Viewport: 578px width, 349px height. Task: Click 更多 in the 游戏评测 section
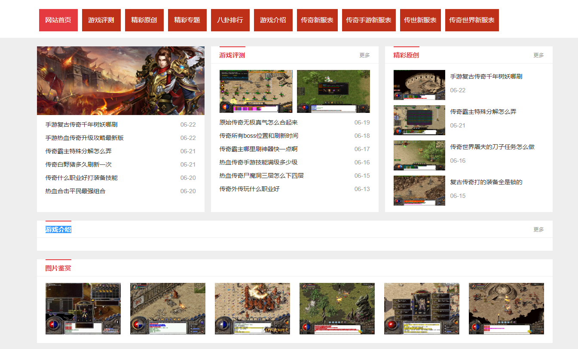tap(365, 55)
